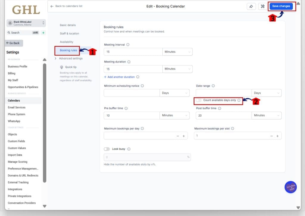Increase Maximum bookings per slot with plus
Viewport: 305px width, 216px height.
pyautogui.click(x=277, y=136)
